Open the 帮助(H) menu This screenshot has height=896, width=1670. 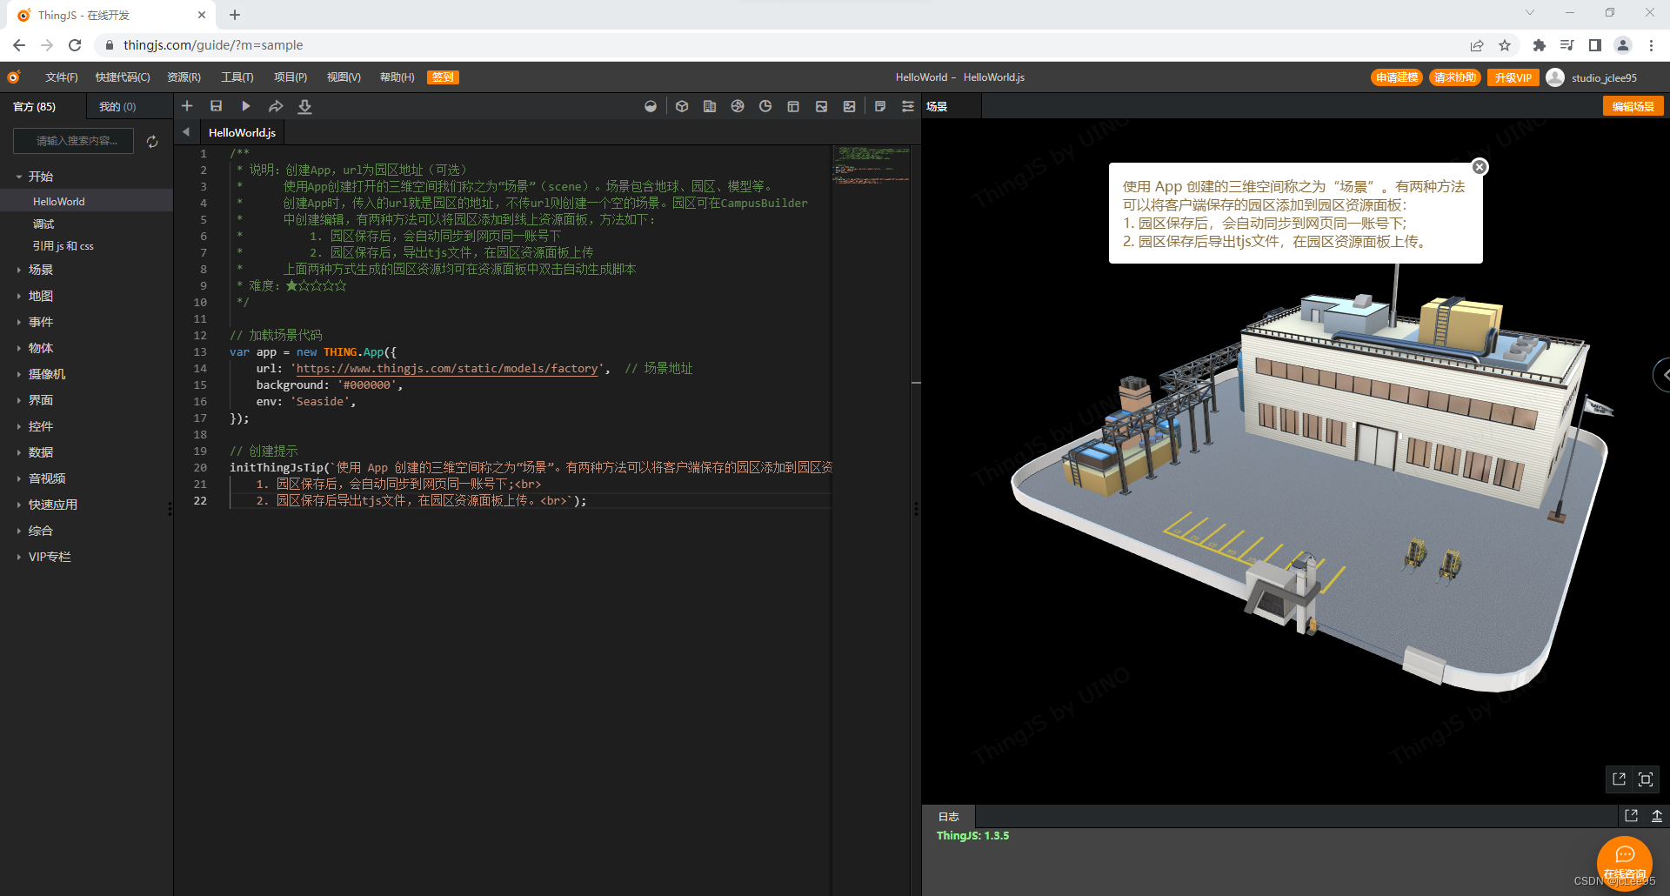click(397, 77)
